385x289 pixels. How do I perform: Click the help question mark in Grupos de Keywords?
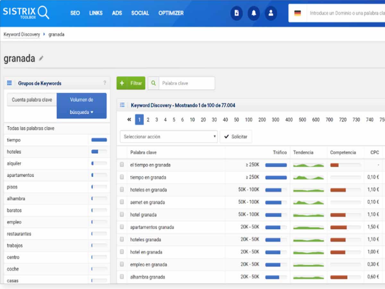tap(105, 83)
